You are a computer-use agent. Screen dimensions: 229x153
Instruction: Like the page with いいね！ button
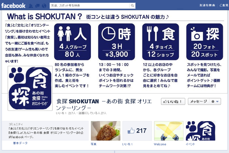[173, 101]
